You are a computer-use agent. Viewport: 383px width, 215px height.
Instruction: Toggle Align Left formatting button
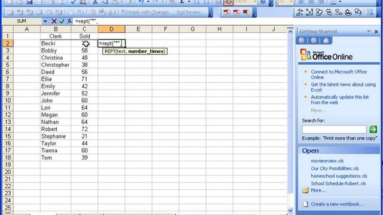point(302,2)
